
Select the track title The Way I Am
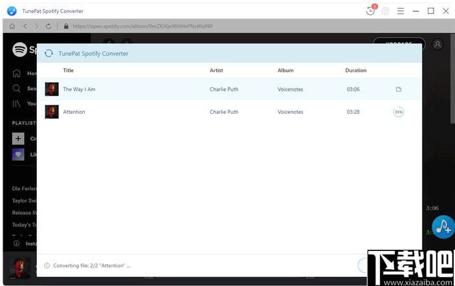[x=79, y=89]
